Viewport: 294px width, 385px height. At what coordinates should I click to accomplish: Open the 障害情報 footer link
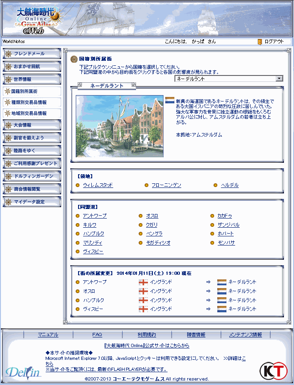point(196,335)
